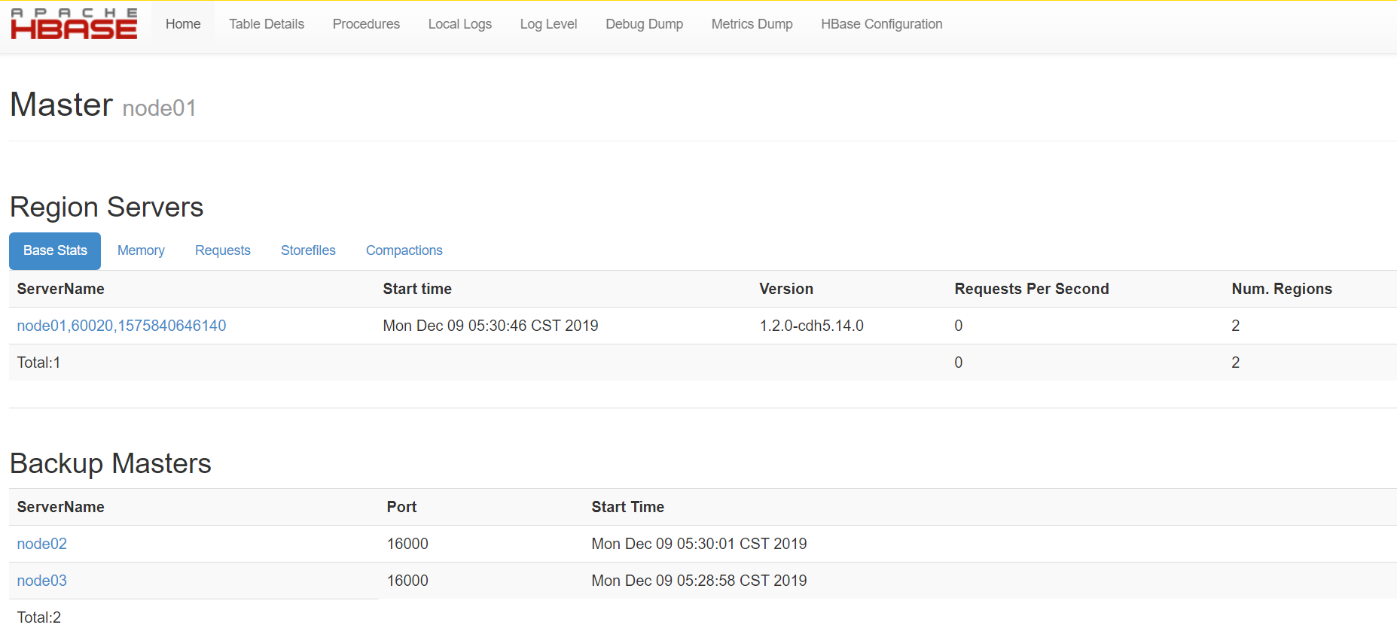Click the Master node01 heading
This screenshot has height=637, width=1397.
[103, 105]
